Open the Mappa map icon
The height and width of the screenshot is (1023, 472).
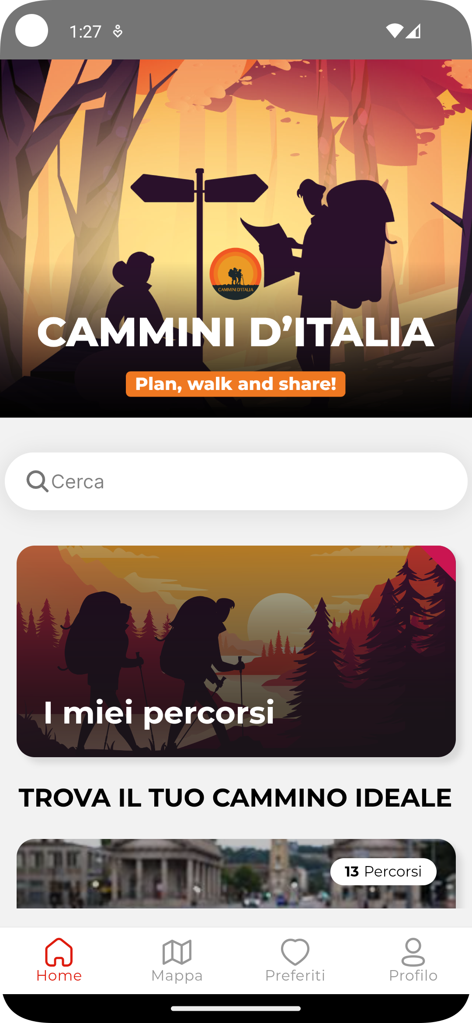[177, 952]
